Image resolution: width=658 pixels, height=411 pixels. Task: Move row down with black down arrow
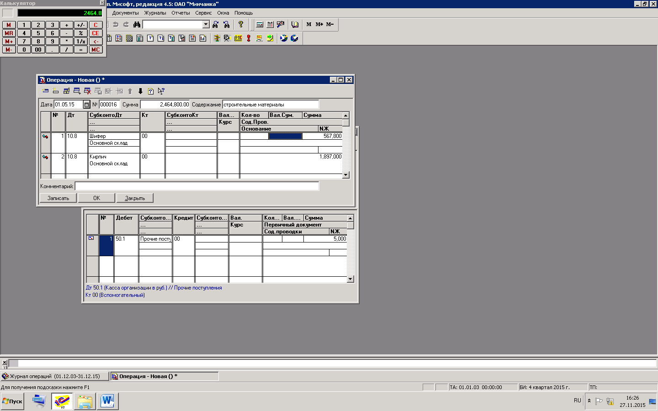[x=140, y=91]
